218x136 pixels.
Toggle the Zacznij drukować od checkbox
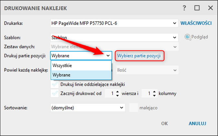(x=55, y=93)
